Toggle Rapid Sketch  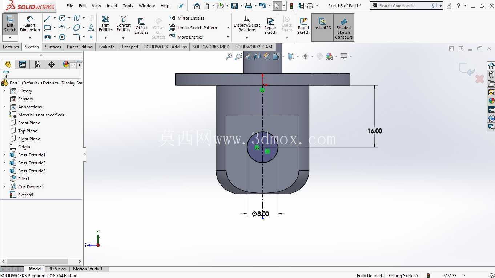tap(303, 26)
